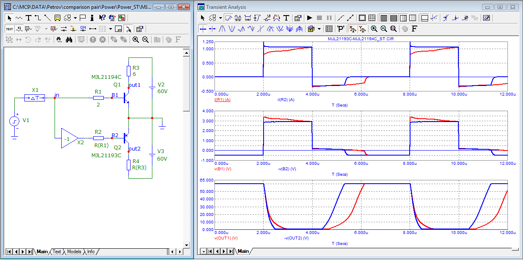This screenshot has height=260, width=523.
Task: Select Cursor mode icon in Transient Analysis toolbar
Action: [x=238, y=18]
